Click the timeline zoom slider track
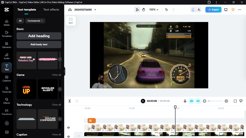Viewport: 246px width, 138px height. [x=215, y=101]
